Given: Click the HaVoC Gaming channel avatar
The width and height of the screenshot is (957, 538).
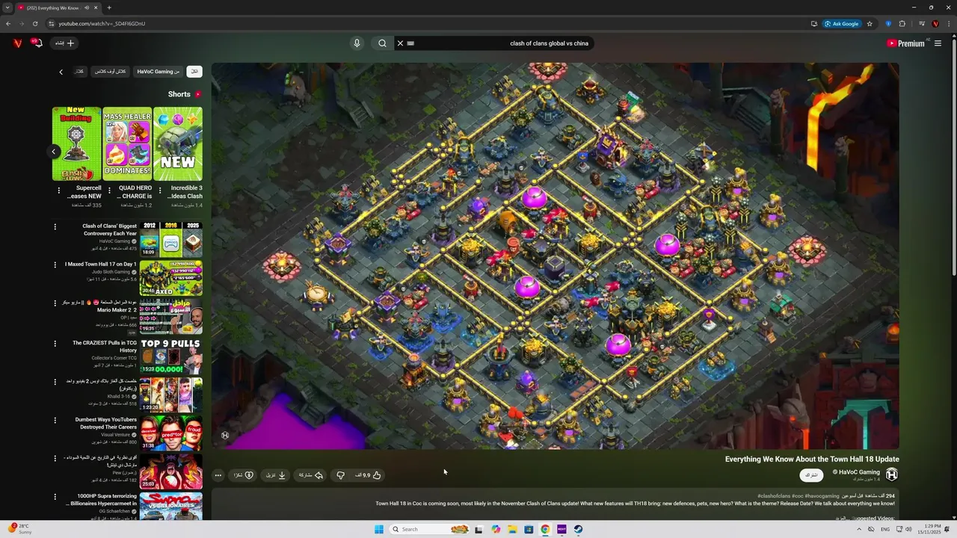Looking at the screenshot, I should 891,474.
